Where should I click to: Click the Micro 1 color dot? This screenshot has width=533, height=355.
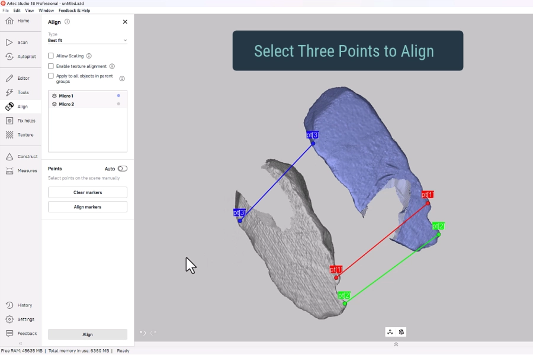pyautogui.click(x=118, y=95)
